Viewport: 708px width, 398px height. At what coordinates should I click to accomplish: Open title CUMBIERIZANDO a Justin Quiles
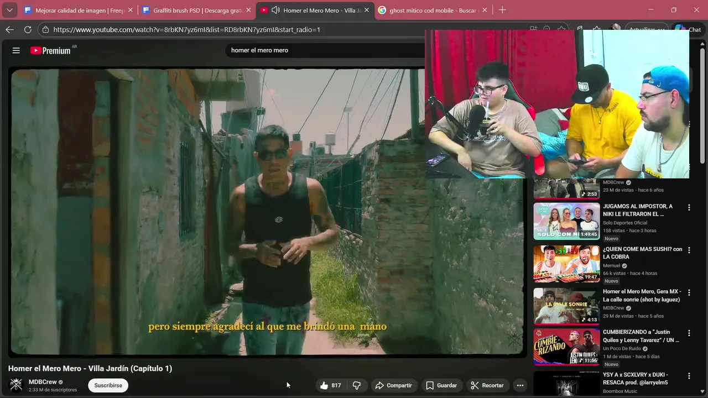[x=641, y=336]
